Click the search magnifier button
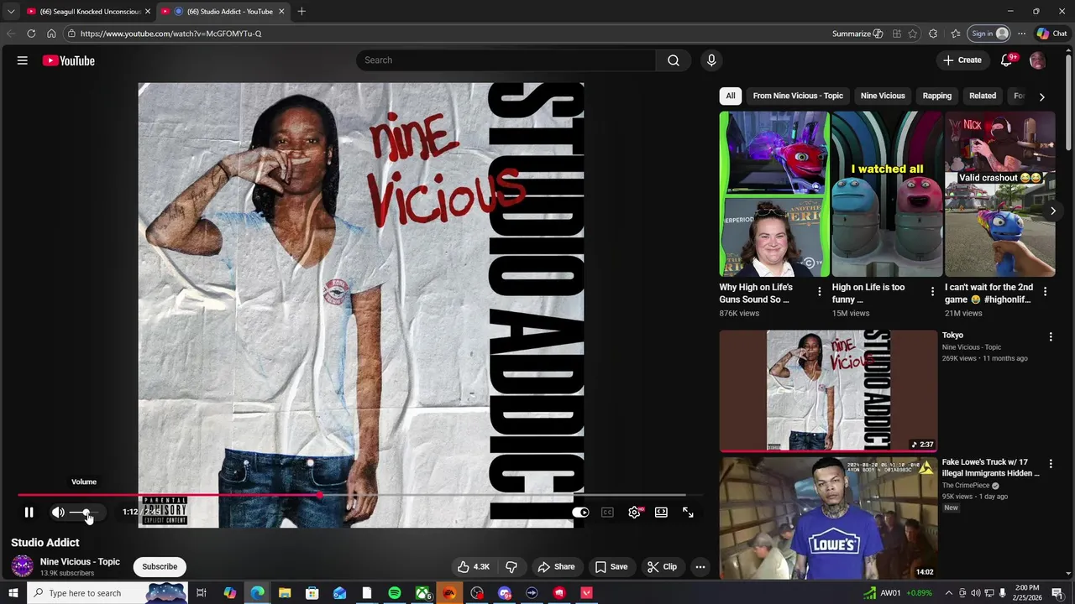 (674, 60)
